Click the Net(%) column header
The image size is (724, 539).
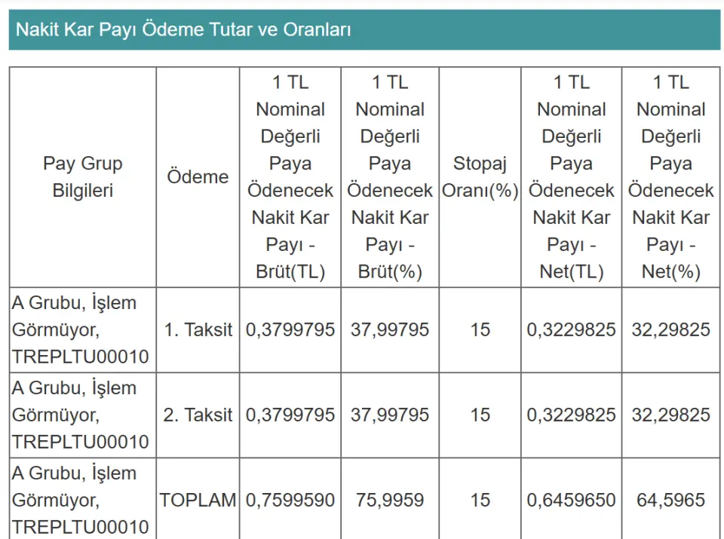tap(670, 177)
